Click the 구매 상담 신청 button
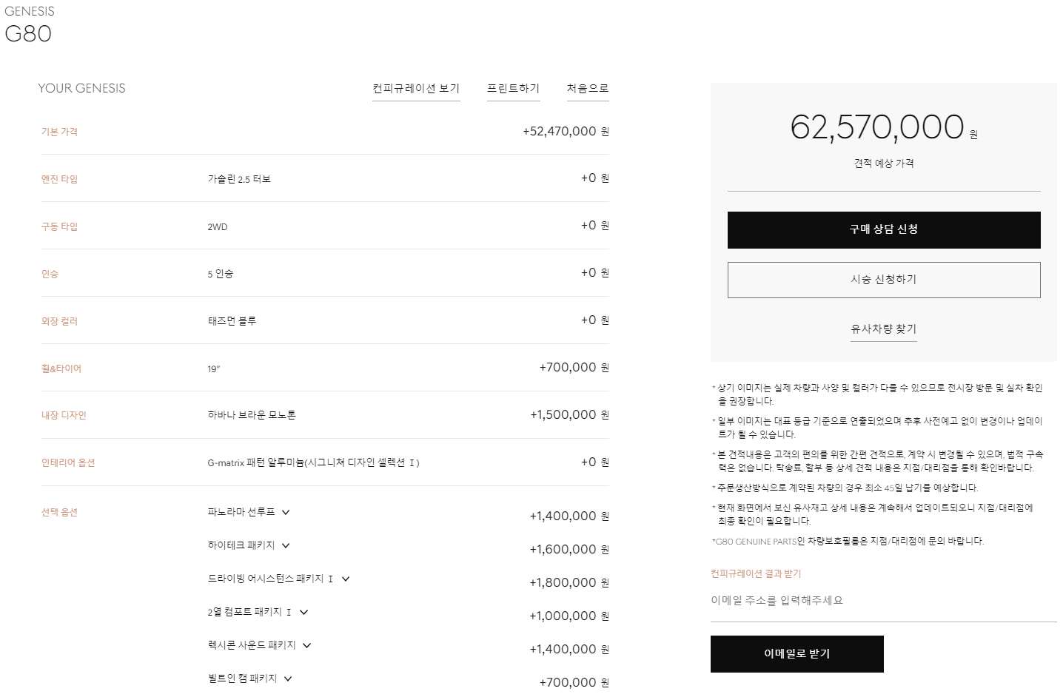Screen dimensions: 1063x697 pos(884,229)
